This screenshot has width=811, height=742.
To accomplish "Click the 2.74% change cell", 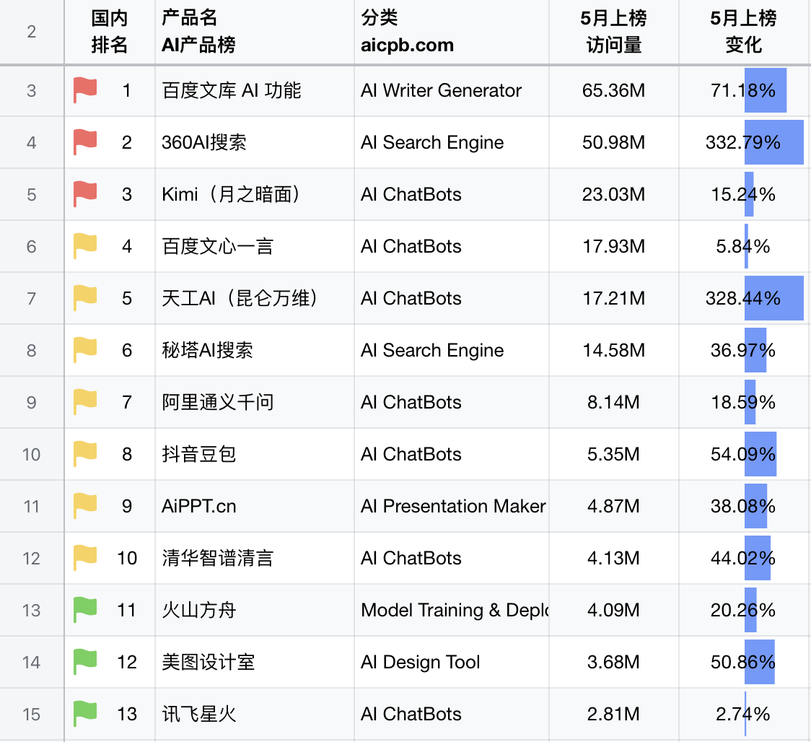I will tap(744, 715).
